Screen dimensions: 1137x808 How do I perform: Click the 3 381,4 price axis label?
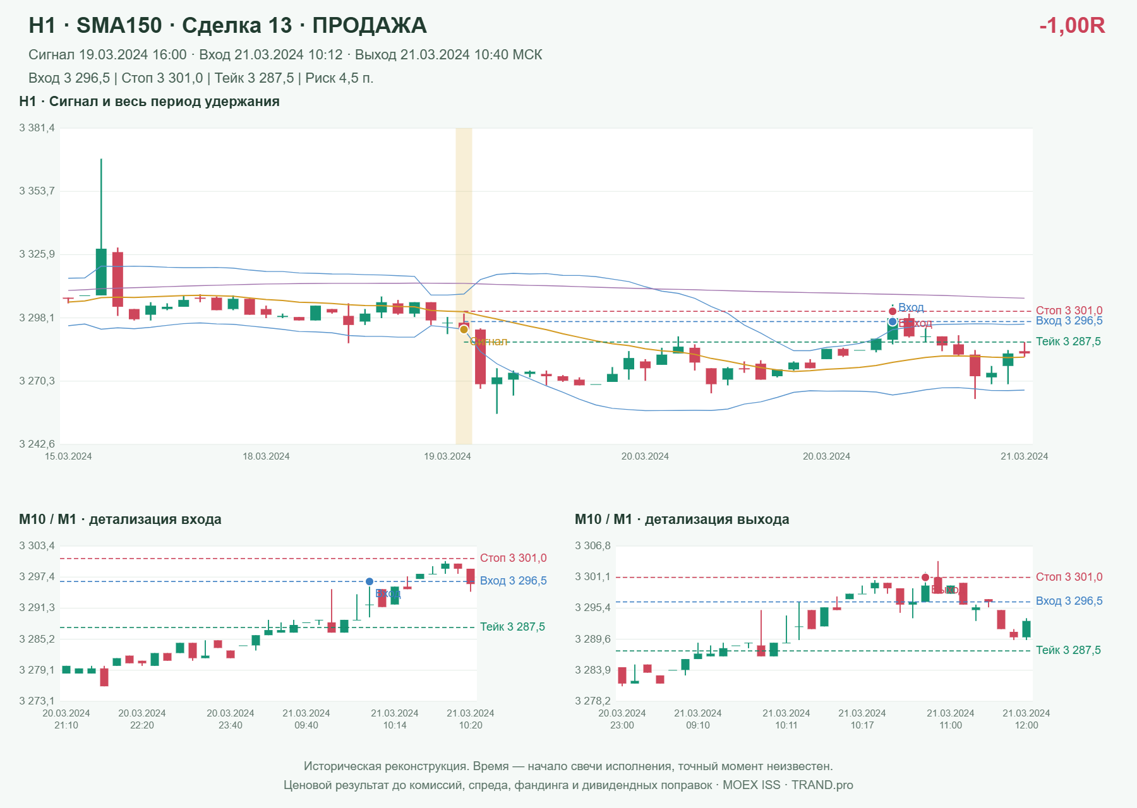(37, 128)
